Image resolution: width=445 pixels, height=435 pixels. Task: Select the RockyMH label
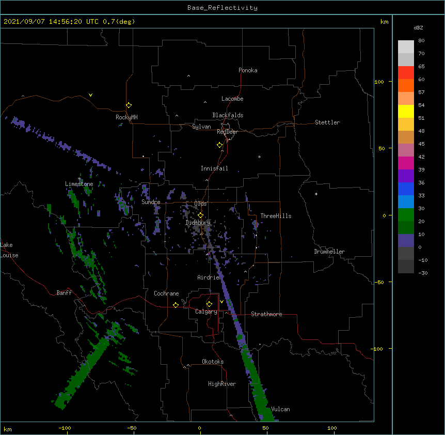[126, 117]
